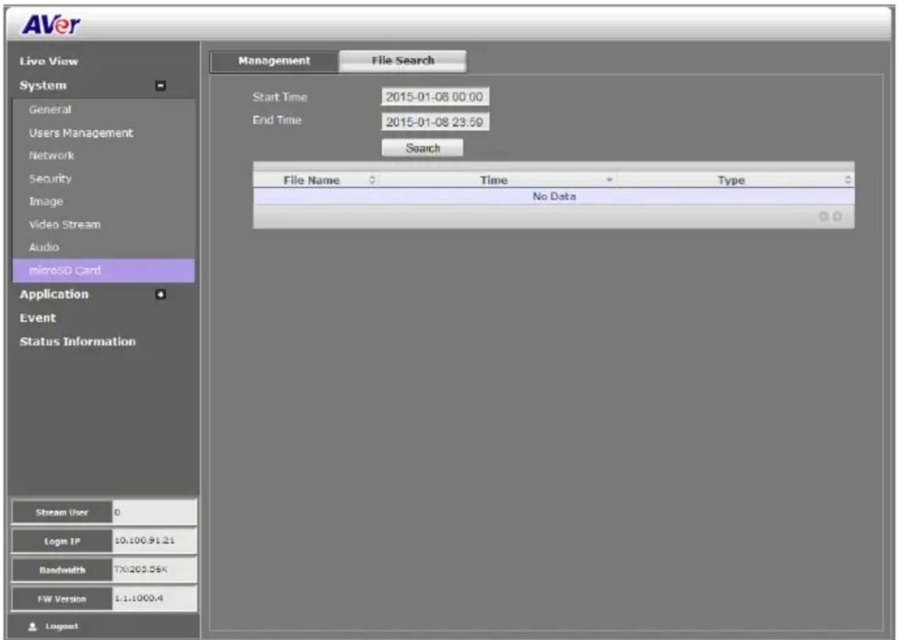The width and height of the screenshot is (898, 640).
Task: Collapse the System menu section
Action: 161,86
